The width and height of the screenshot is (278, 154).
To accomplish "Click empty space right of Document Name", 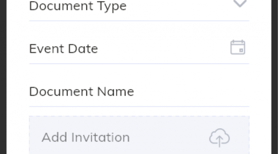I will 192,91.
